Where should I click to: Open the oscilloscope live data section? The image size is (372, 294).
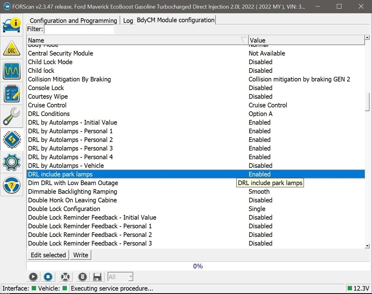click(12, 71)
